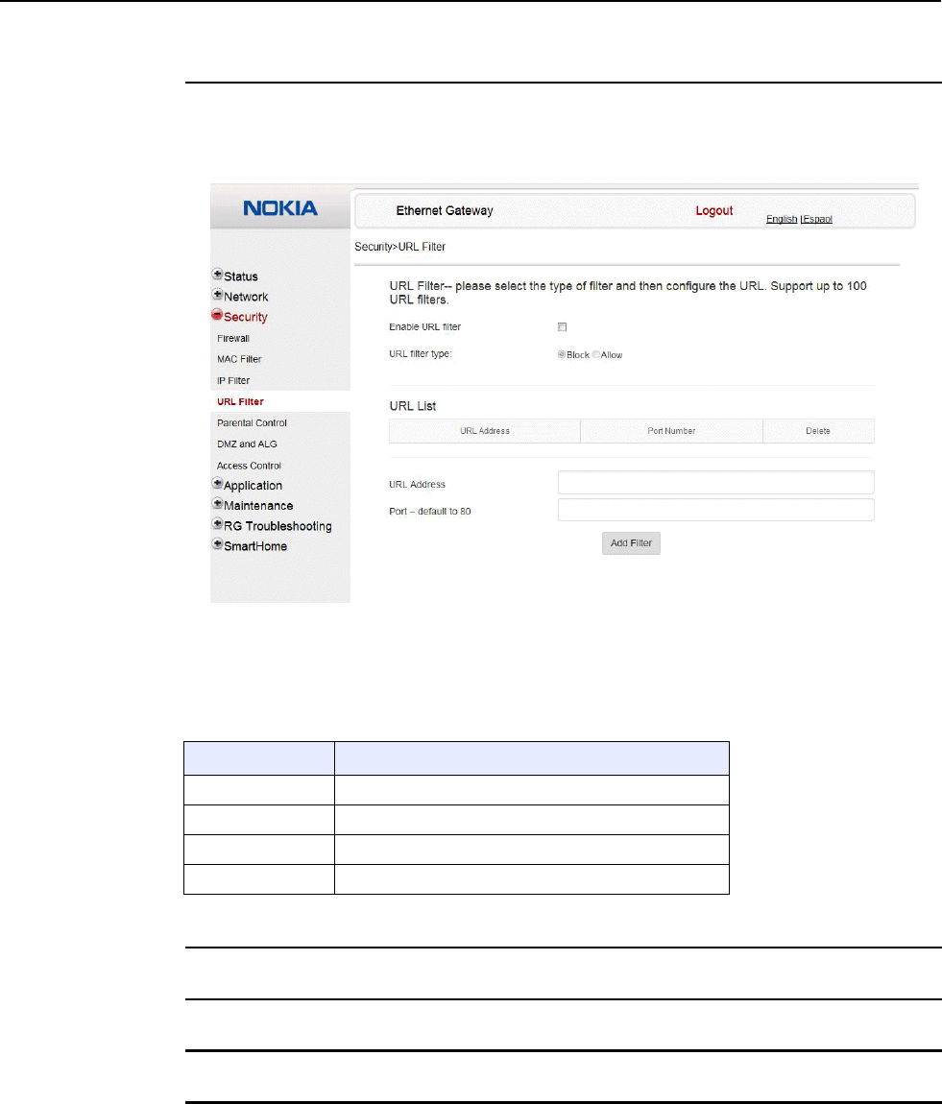Screen dimensions: 942x1104
Task: Focus the Port default to 80 field
Action: click(716, 510)
